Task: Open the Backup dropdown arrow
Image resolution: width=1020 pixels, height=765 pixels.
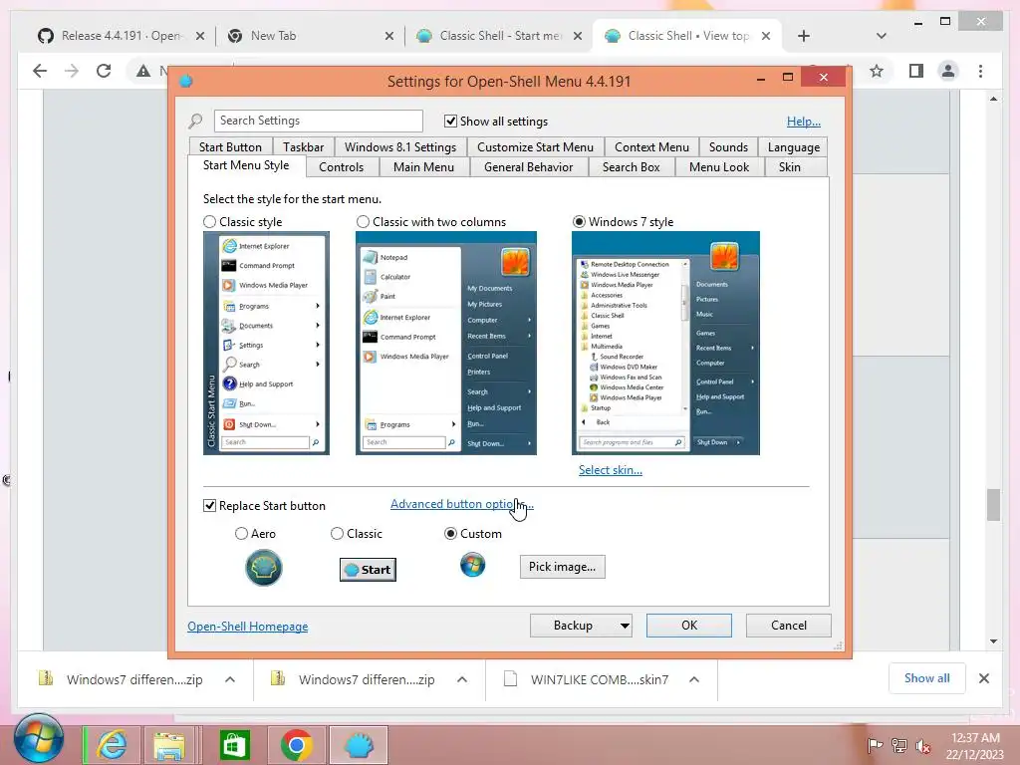Action: 625,626
